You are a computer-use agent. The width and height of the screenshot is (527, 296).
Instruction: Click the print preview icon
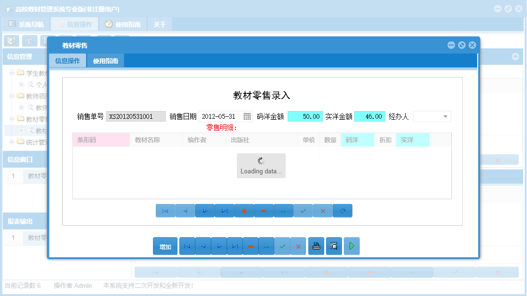[334, 246]
